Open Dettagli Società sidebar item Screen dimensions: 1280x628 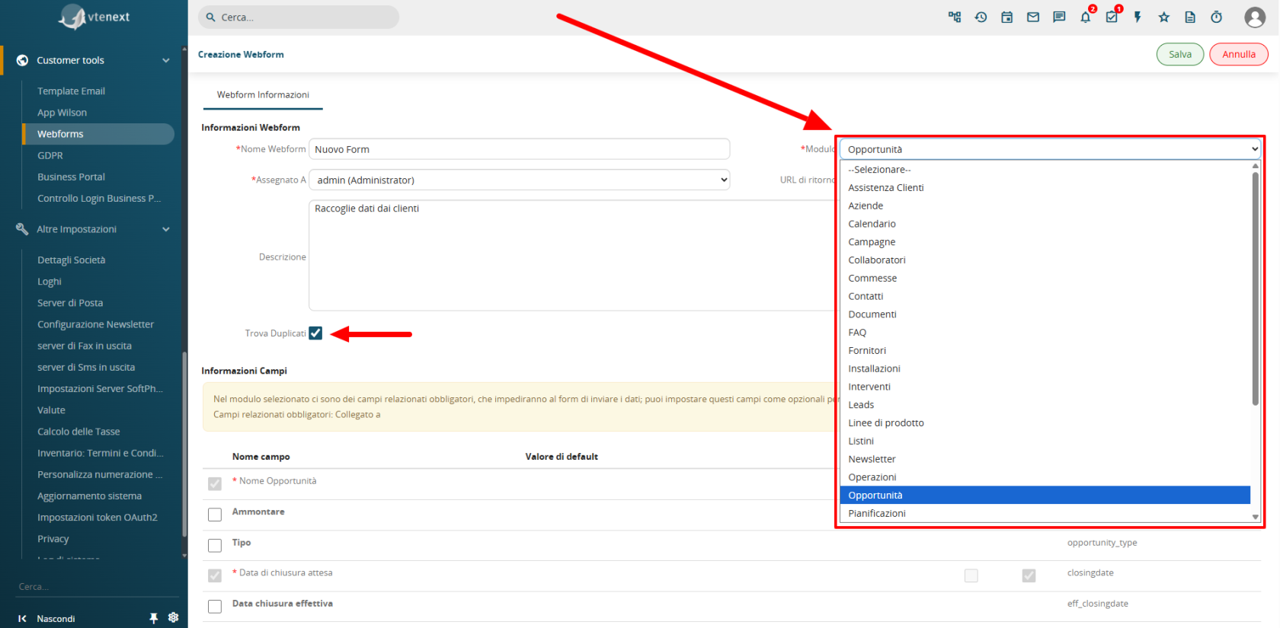point(71,260)
